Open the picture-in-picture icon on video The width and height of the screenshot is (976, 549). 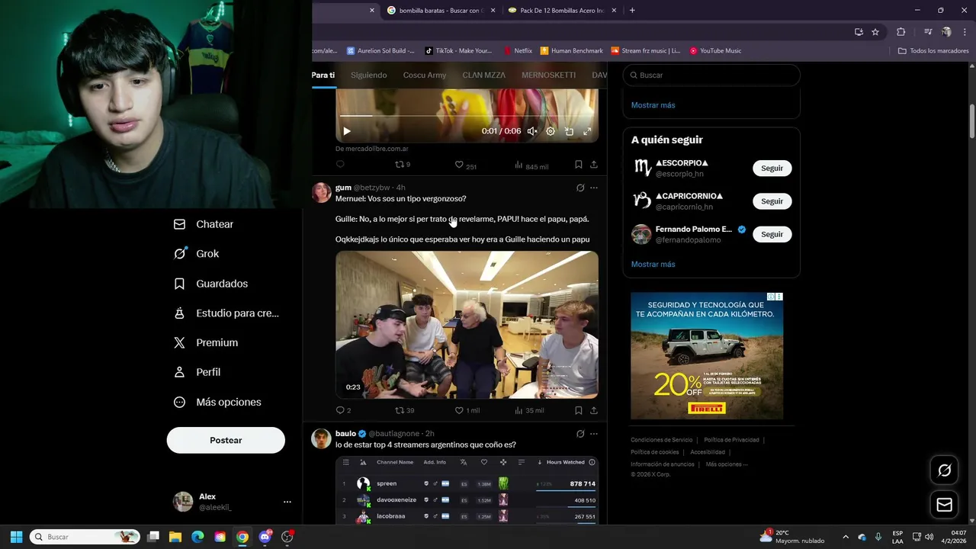pyautogui.click(x=569, y=131)
